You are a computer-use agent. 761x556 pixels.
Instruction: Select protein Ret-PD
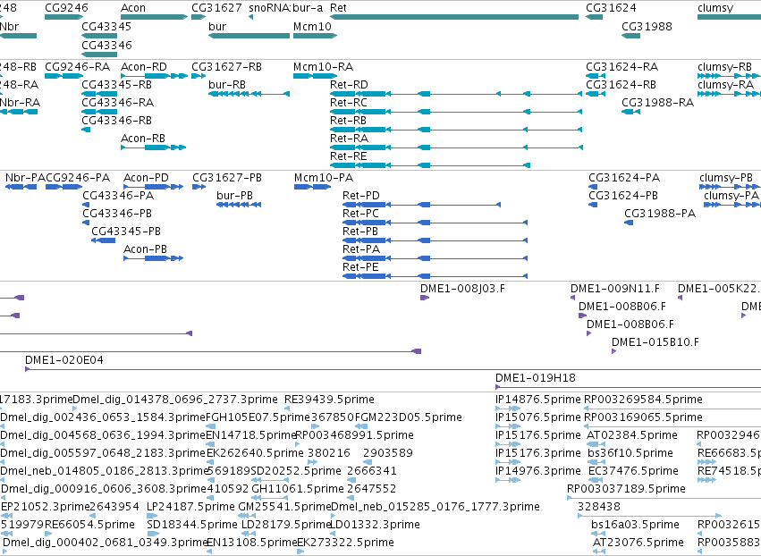(x=361, y=196)
